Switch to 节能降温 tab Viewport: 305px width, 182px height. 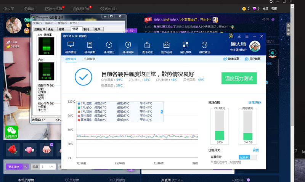pyautogui.click(x=90, y=59)
